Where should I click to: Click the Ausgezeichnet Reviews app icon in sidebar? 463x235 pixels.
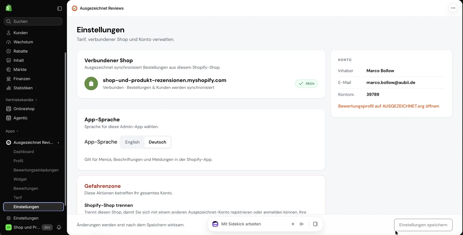pos(9,143)
